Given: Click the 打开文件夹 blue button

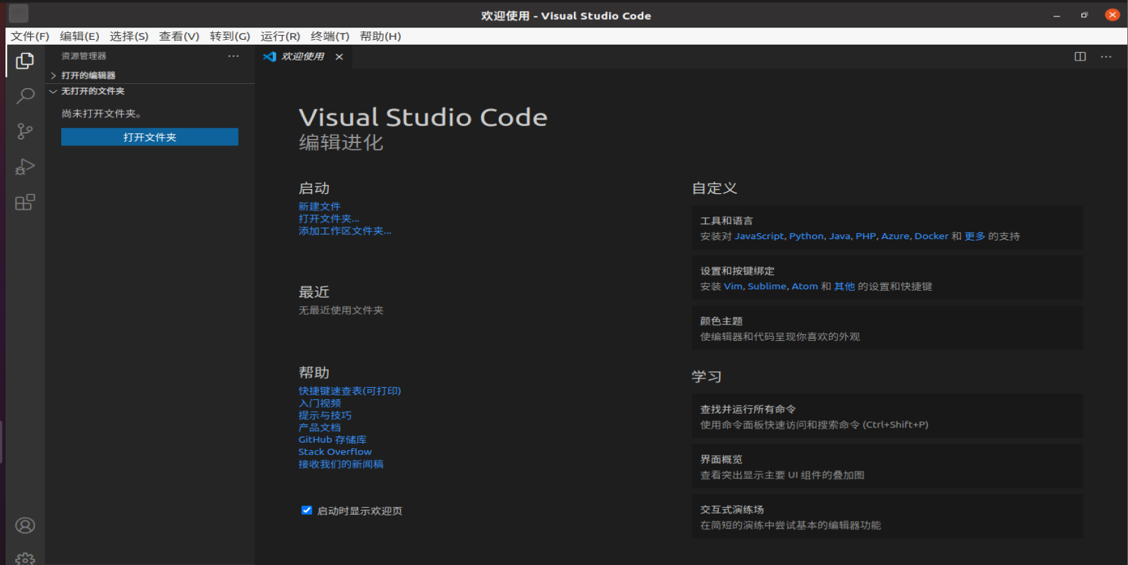Looking at the screenshot, I should (x=150, y=137).
